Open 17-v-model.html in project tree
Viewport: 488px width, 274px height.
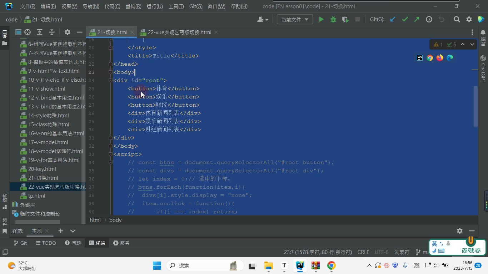tap(48, 142)
